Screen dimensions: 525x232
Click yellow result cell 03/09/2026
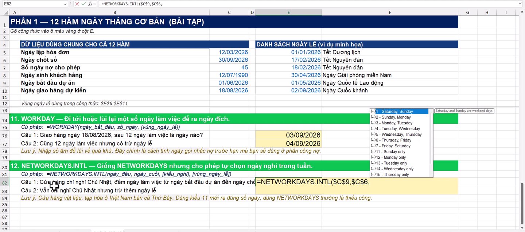(x=288, y=135)
